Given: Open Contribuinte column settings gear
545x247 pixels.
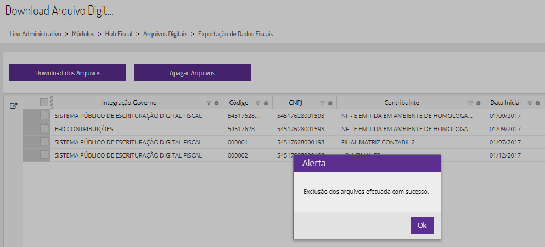Looking at the screenshot, I should [477, 103].
